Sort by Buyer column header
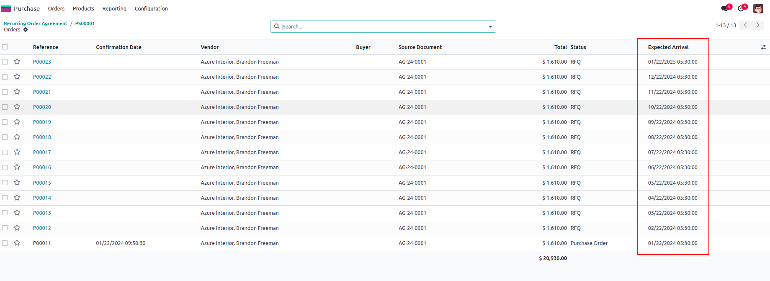Viewport: 770px width, 281px height. tap(363, 47)
